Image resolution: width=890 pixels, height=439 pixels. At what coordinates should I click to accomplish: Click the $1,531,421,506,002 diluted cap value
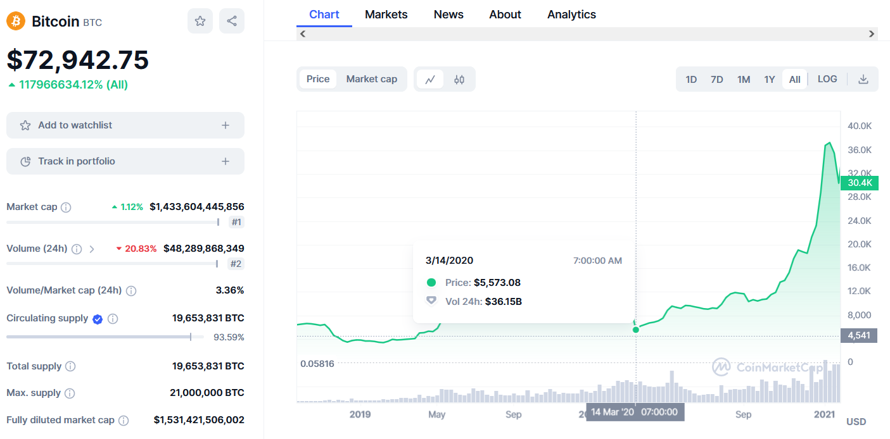point(199,420)
